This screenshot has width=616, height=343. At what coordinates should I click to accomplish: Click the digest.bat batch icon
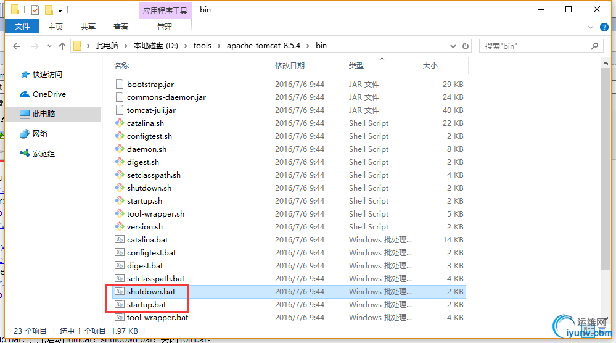coord(120,265)
